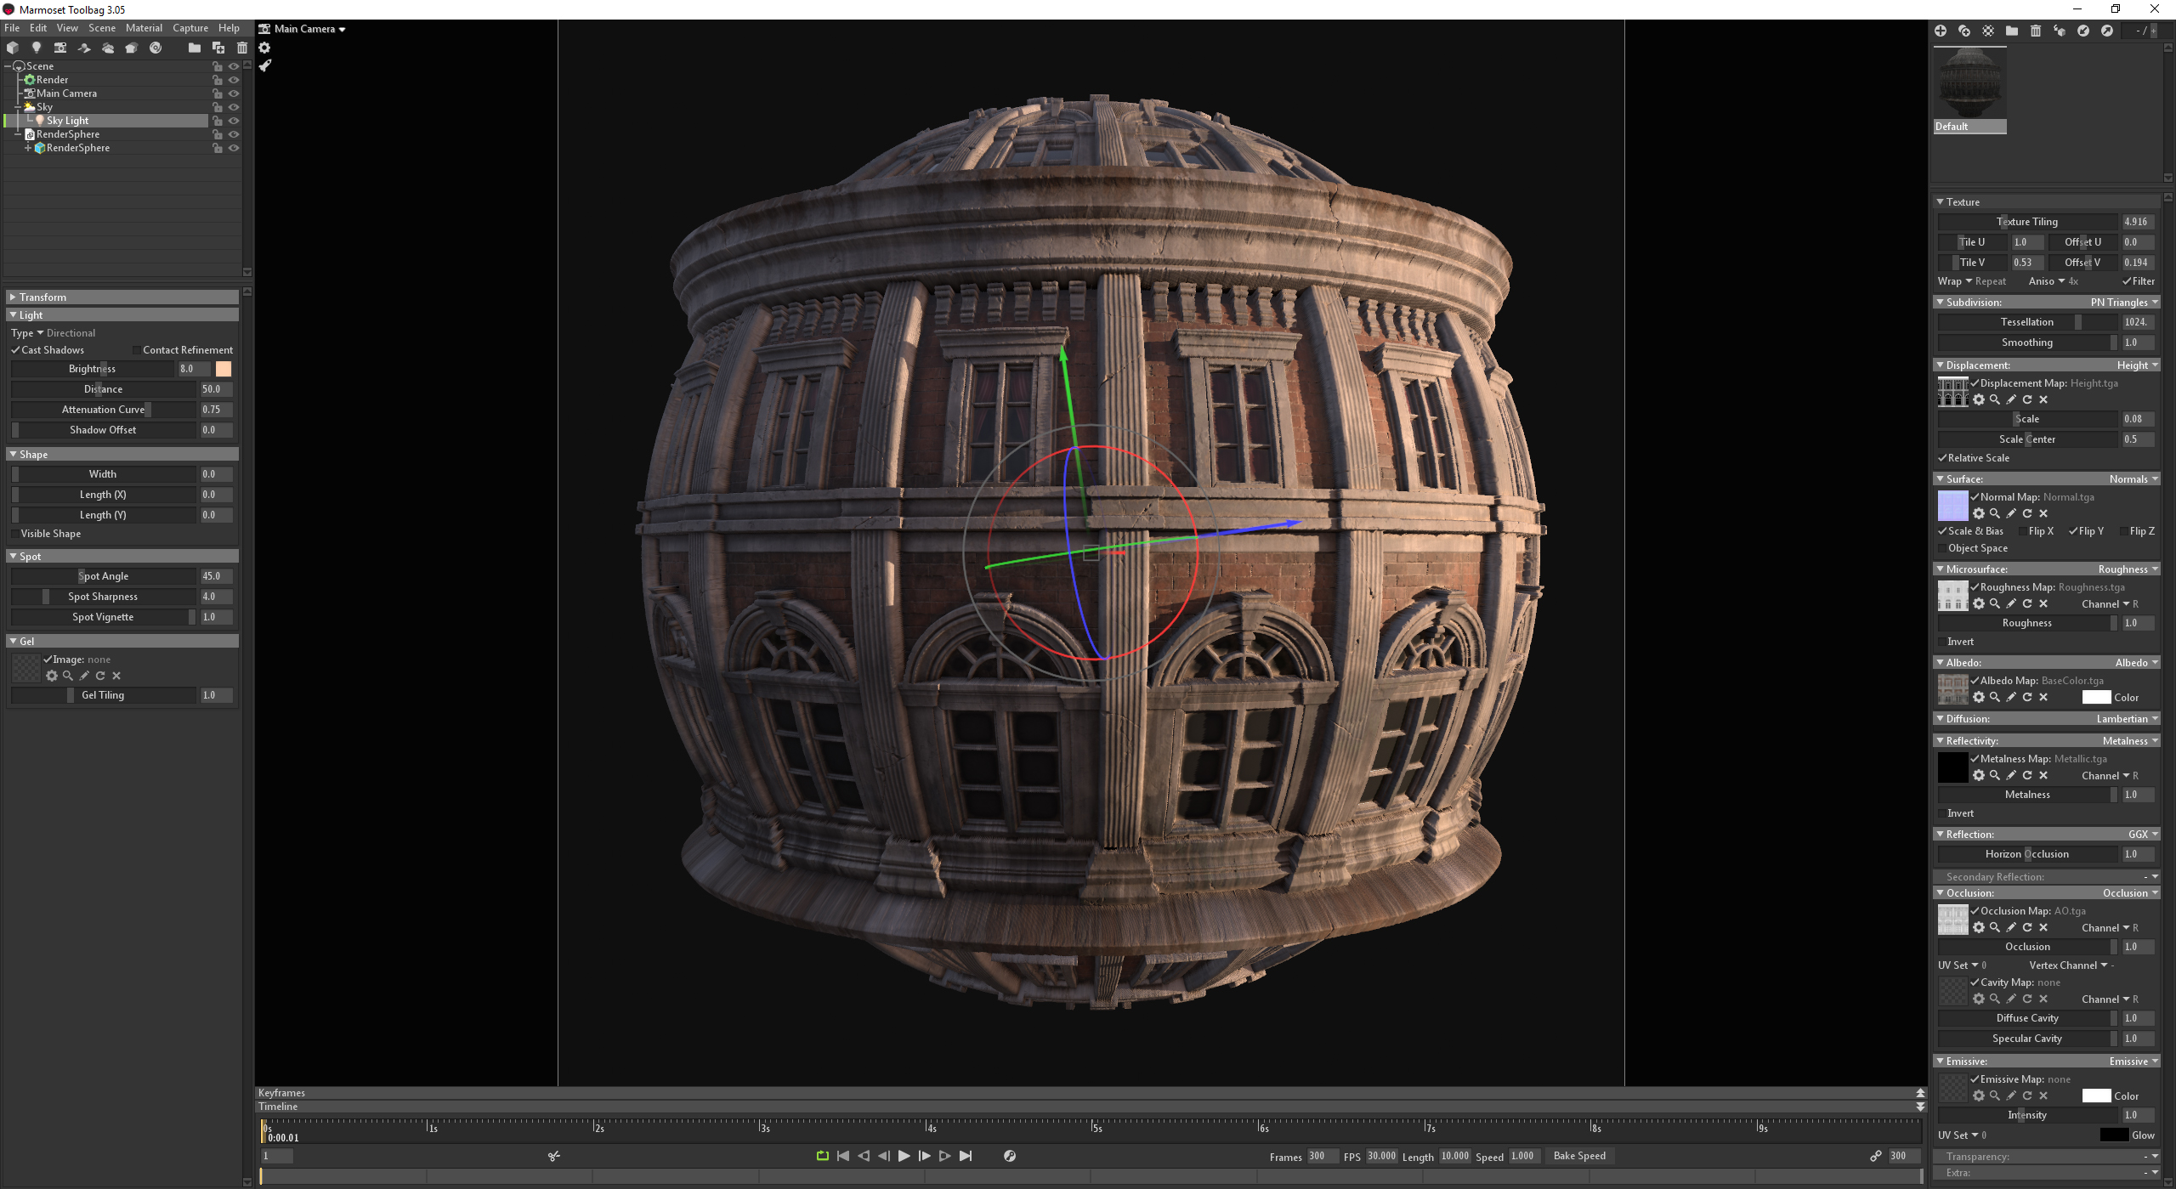Toggle Flip Y normal option
Screen dimensions: 2176x1189
point(2073,531)
